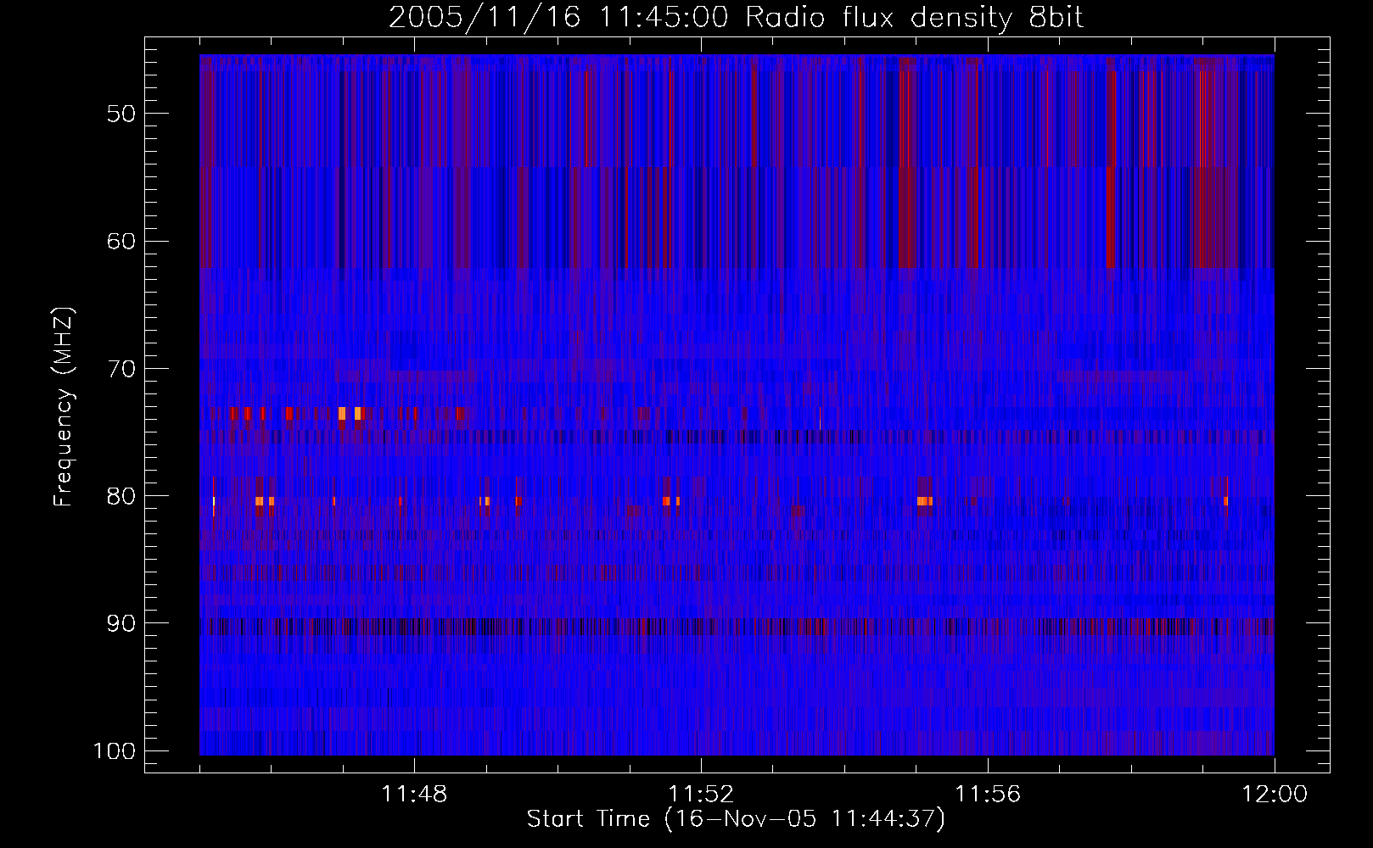Click the 70 frequency tick label
The width and height of the screenshot is (1373, 848).
tap(121, 368)
